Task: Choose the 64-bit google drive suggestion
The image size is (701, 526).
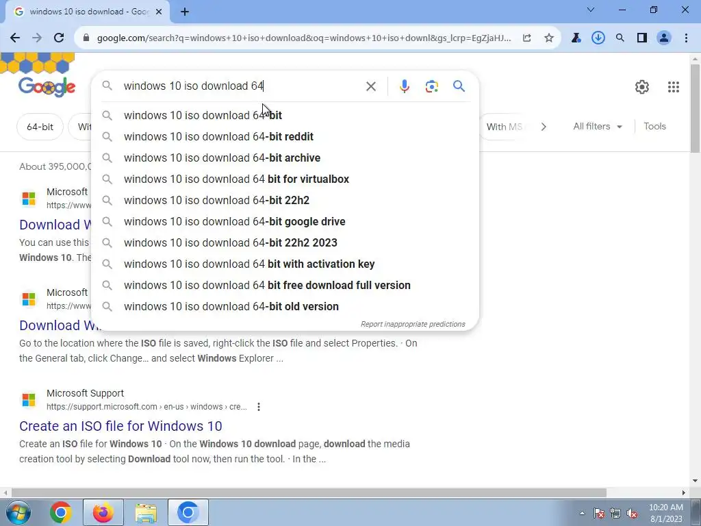Action: coord(285,221)
